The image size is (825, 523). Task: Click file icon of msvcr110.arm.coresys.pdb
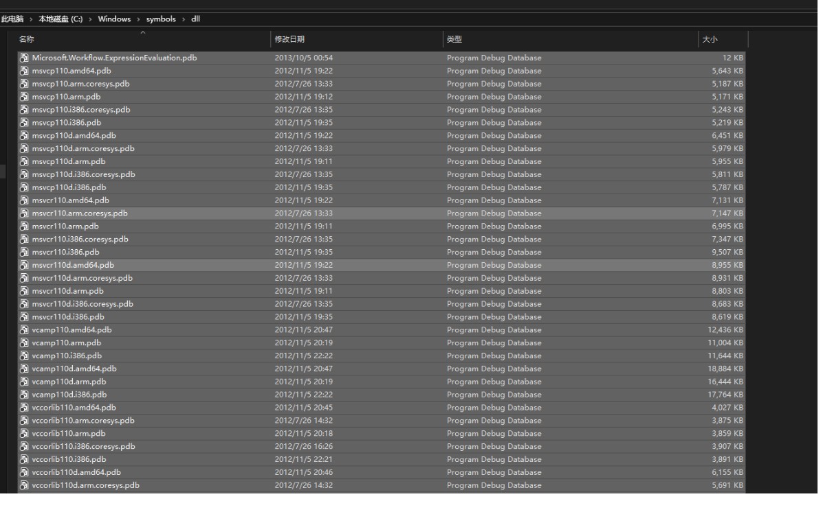point(24,213)
